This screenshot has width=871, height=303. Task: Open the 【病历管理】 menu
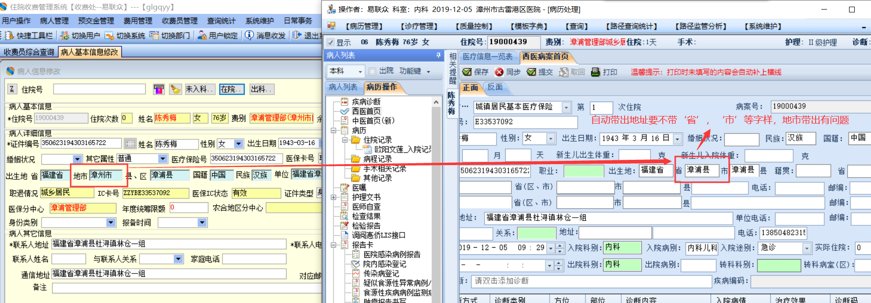tap(363, 26)
